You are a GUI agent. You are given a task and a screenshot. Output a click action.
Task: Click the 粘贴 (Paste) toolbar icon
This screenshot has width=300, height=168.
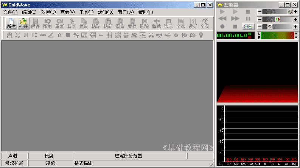tap(96, 23)
